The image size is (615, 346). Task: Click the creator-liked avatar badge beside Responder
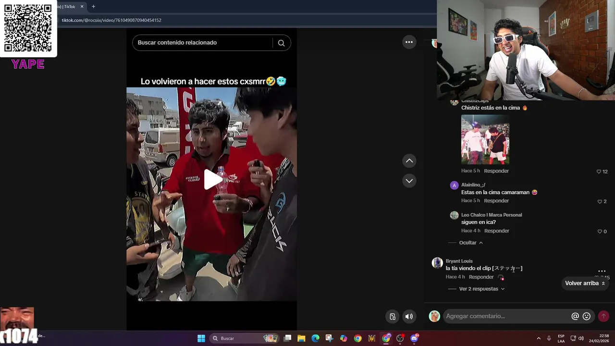[501, 277]
